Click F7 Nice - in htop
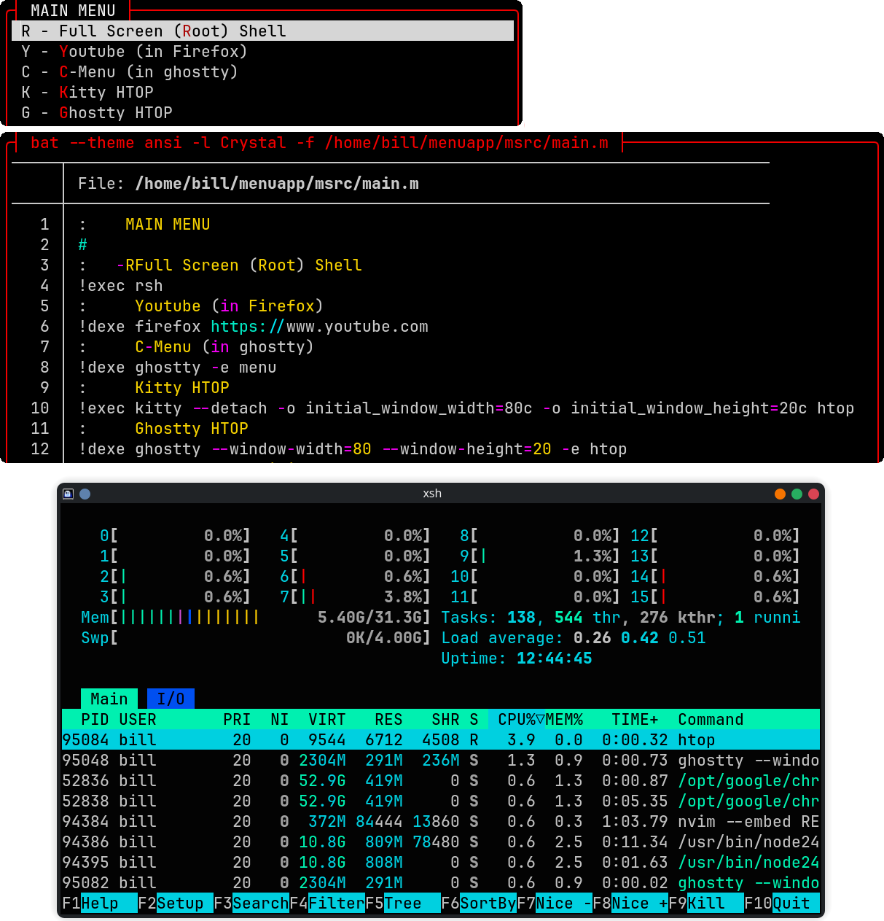This screenshot has height=921, width=884. tap(555, 903)
